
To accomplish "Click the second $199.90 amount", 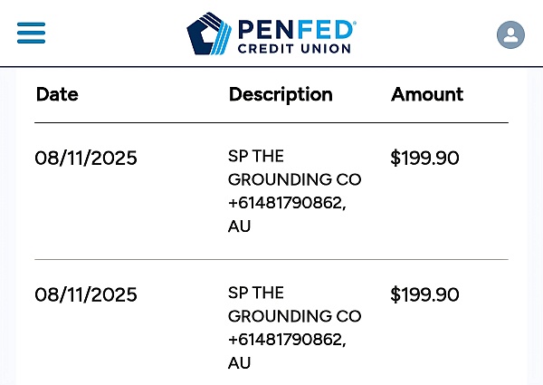I will [424, 294].
